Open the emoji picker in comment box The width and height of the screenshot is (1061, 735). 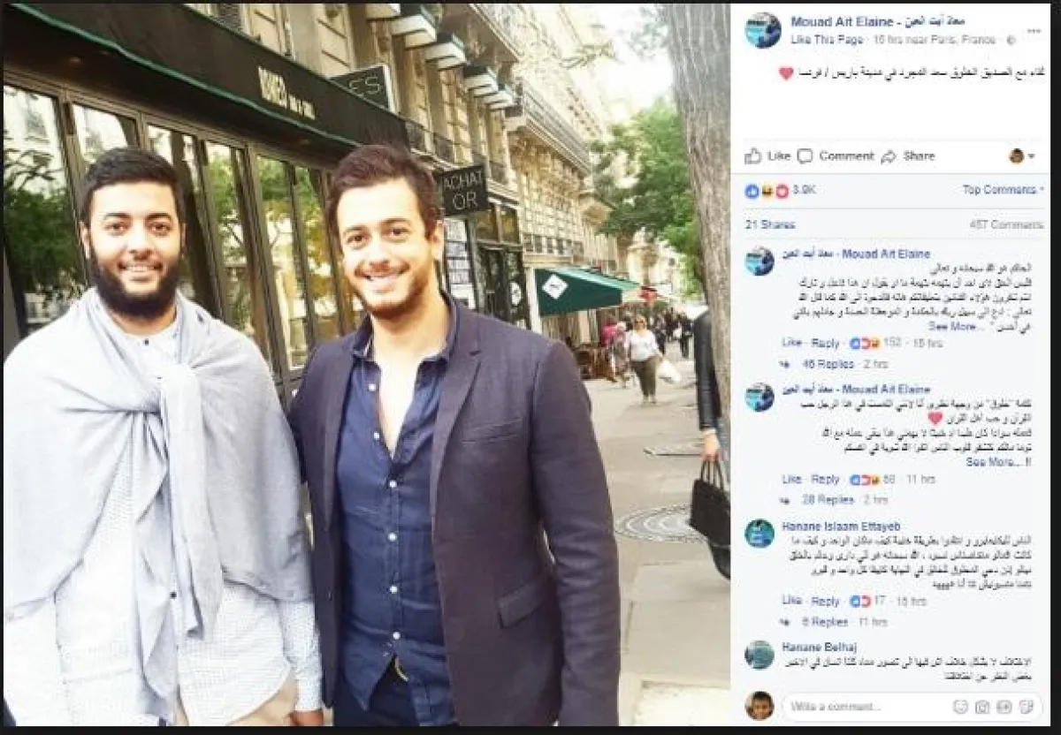coord(960,707)
